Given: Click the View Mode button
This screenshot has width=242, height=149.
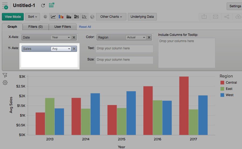Looking at the screenshot, I should (13, 17).
